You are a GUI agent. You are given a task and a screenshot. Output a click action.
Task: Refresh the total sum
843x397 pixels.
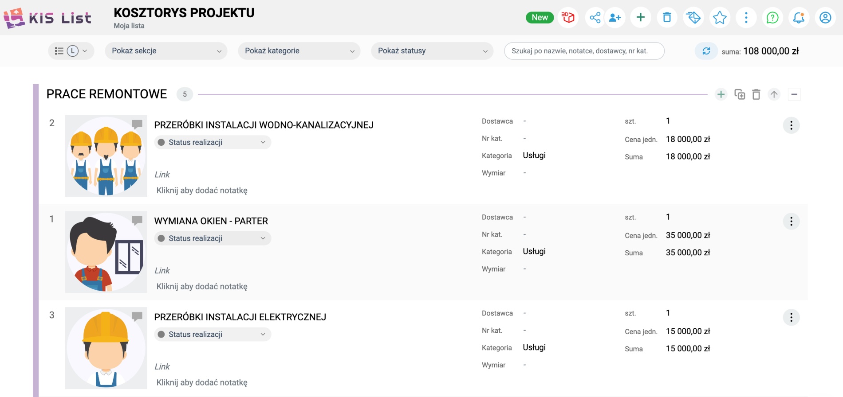click(x=706, y=51)
